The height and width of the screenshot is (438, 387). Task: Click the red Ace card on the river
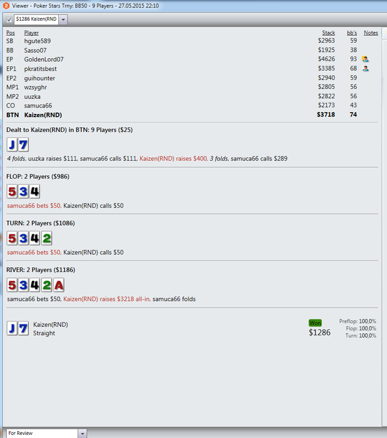coord(59,285)
